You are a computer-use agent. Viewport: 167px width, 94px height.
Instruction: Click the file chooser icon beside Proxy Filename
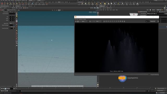[x=166, y=14]
